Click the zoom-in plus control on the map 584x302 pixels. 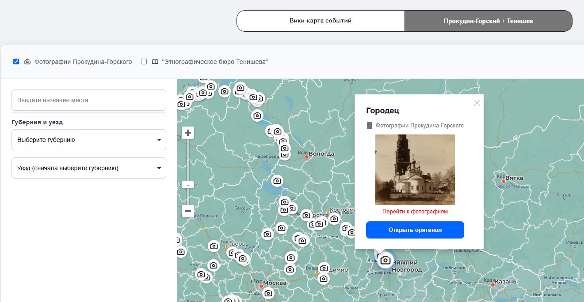click(187, 132)
